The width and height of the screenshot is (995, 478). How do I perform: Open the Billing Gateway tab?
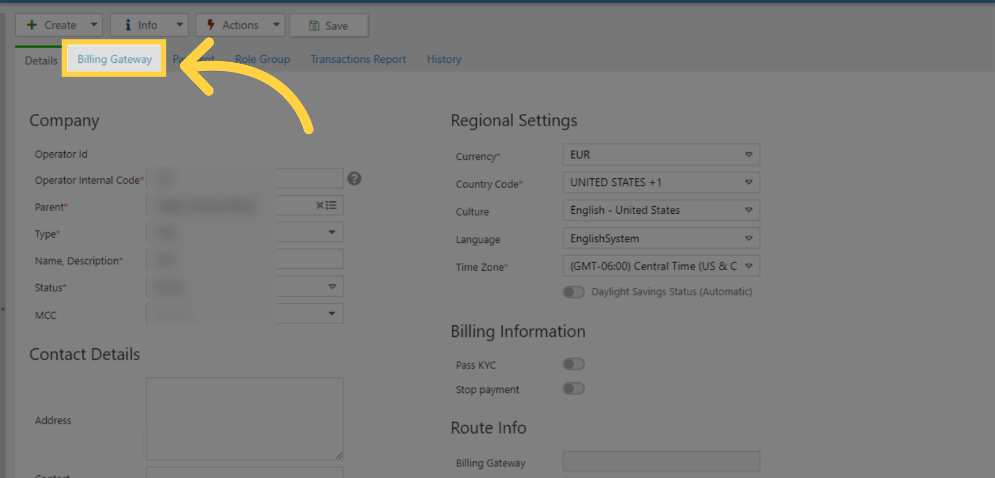tap(115, 59)
